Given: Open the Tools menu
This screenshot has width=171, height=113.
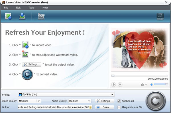Looking at the screenshot, I should 31,8.
